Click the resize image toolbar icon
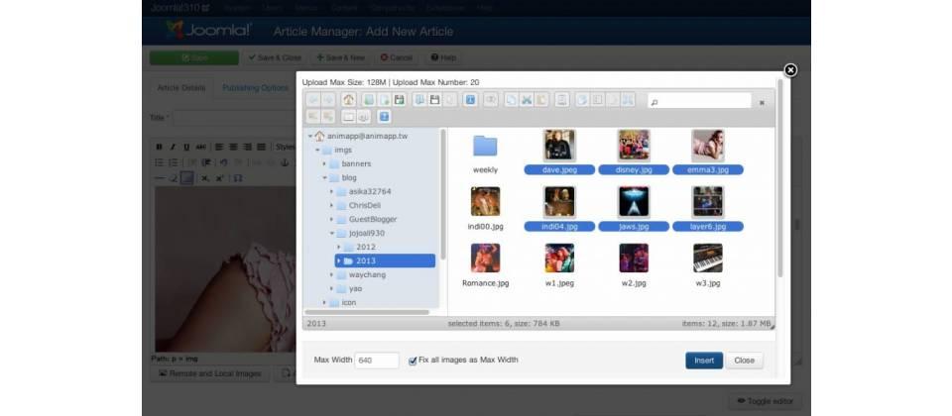Viewport: 952px width, 416px height. click(x=628, y=99)
